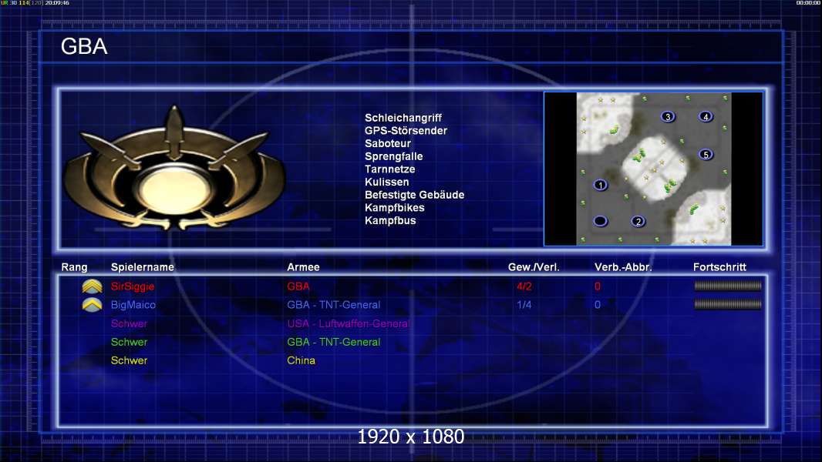Select player name BigMaico

(133, 304)
